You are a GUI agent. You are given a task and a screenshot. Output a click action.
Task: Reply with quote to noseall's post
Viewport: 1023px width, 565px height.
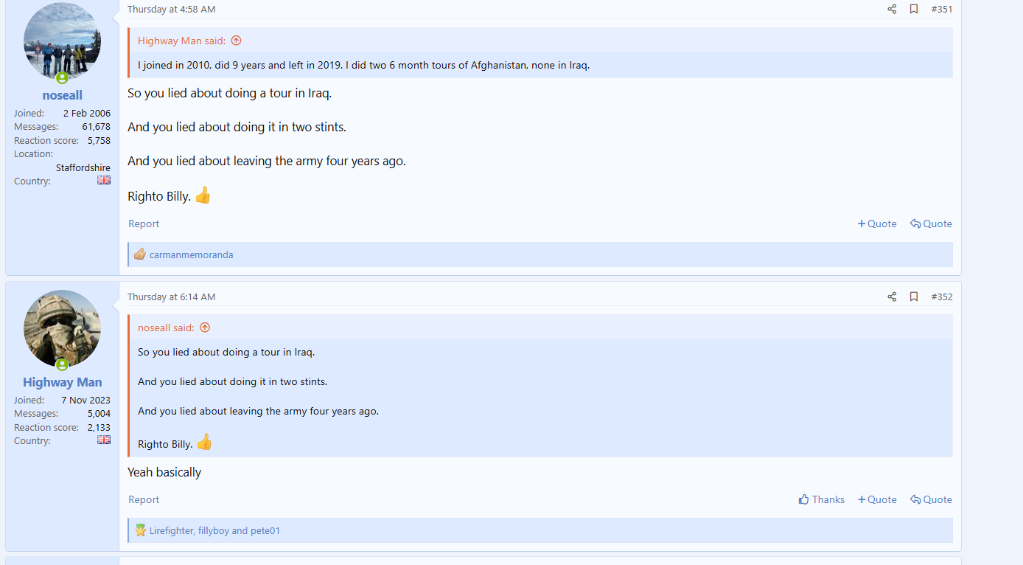[931, 223]
